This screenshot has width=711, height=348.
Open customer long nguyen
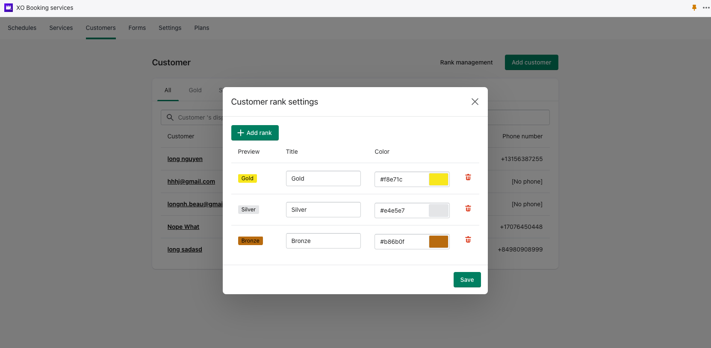[x=185, y=159]
